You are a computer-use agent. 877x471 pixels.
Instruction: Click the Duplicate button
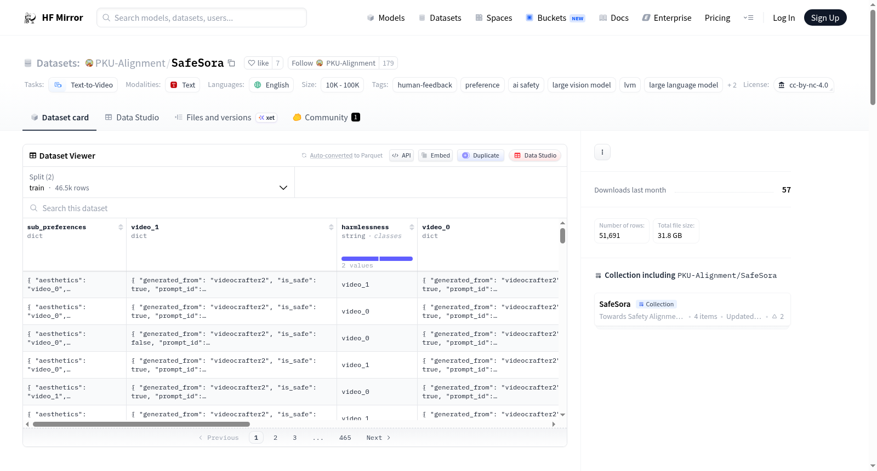[x=481, y=155]
